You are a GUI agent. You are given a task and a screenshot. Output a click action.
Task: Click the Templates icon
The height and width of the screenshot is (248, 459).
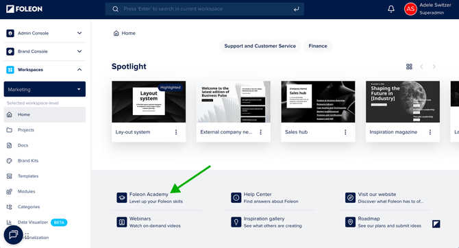(x=10, y=176)
